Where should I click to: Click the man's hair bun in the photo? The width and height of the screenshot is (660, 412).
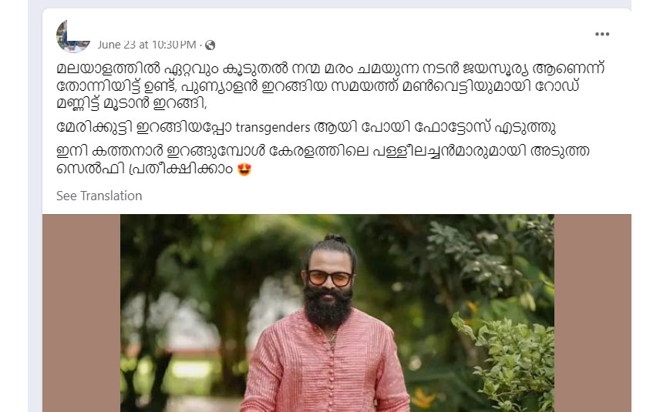(x=335, y=239)
